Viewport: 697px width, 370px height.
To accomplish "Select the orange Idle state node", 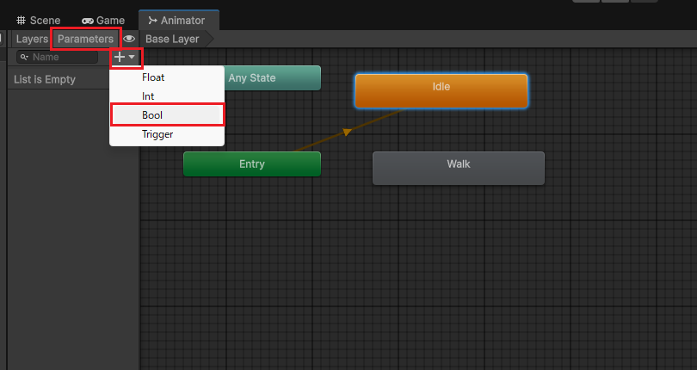I will (441, 90).
